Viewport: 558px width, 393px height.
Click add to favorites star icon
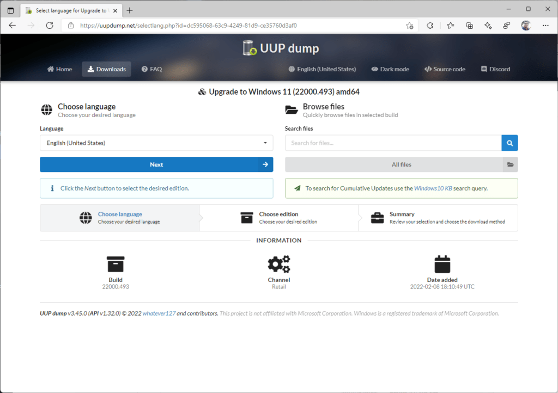tap(410, 25)
